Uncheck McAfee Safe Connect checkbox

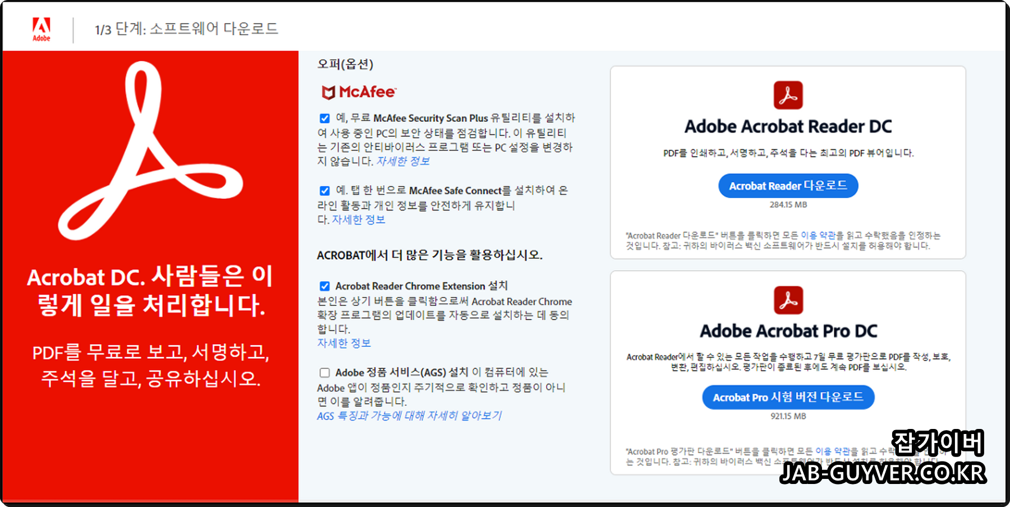tap(324, 190)
